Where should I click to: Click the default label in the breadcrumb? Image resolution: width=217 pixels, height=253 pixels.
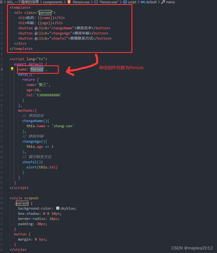pyautogui.click(x=151, y=2)
